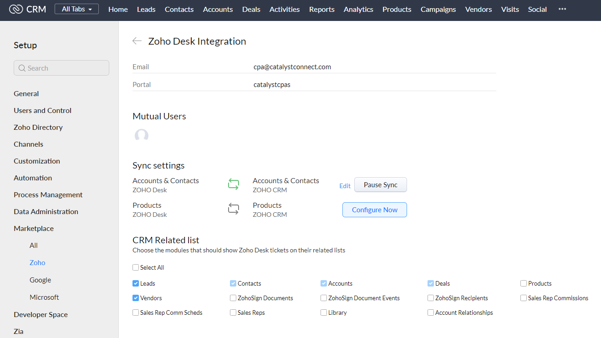Tick the Sales Rep Commissions checkbox
The image size is (601, 338).
(x=524, y=298)
